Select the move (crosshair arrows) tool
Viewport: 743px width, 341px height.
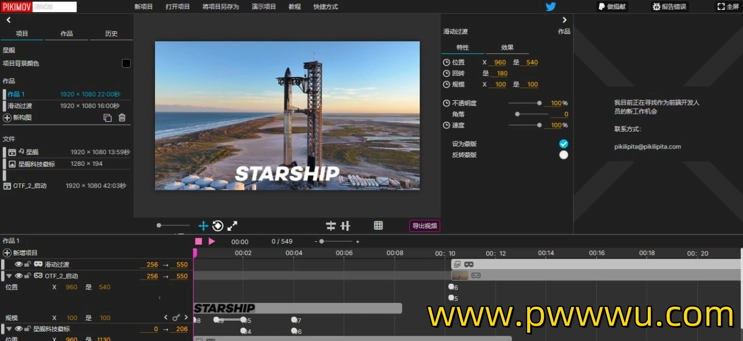pyautogui.click(x=203, y=226)
